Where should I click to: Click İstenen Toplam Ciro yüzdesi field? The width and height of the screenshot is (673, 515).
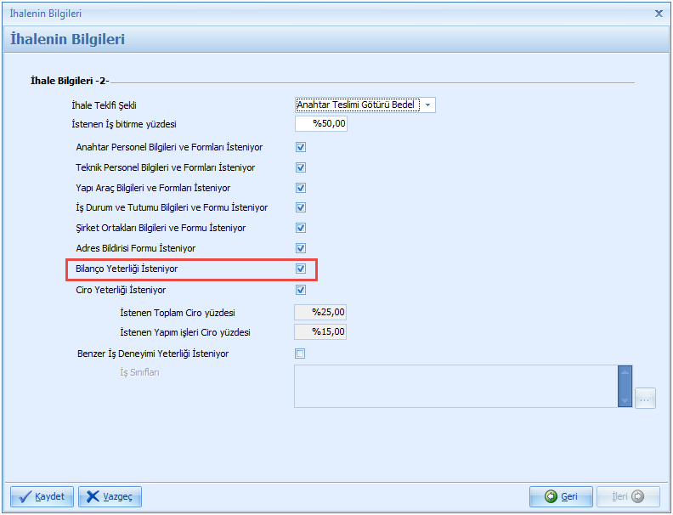pos(320,313)
